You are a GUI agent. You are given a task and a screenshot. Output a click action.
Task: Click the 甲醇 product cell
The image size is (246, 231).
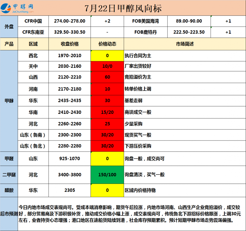coord(9,101)
